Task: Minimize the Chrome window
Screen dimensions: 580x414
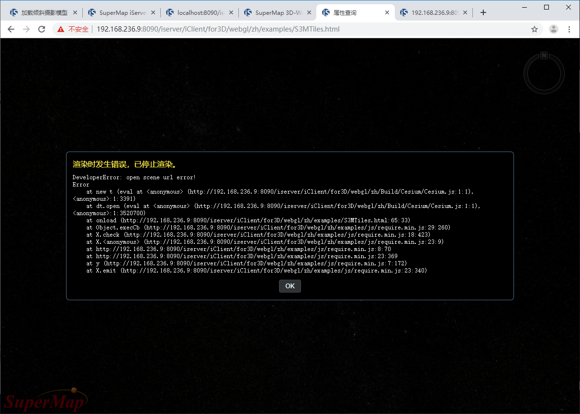Action: tap(524, 7)
